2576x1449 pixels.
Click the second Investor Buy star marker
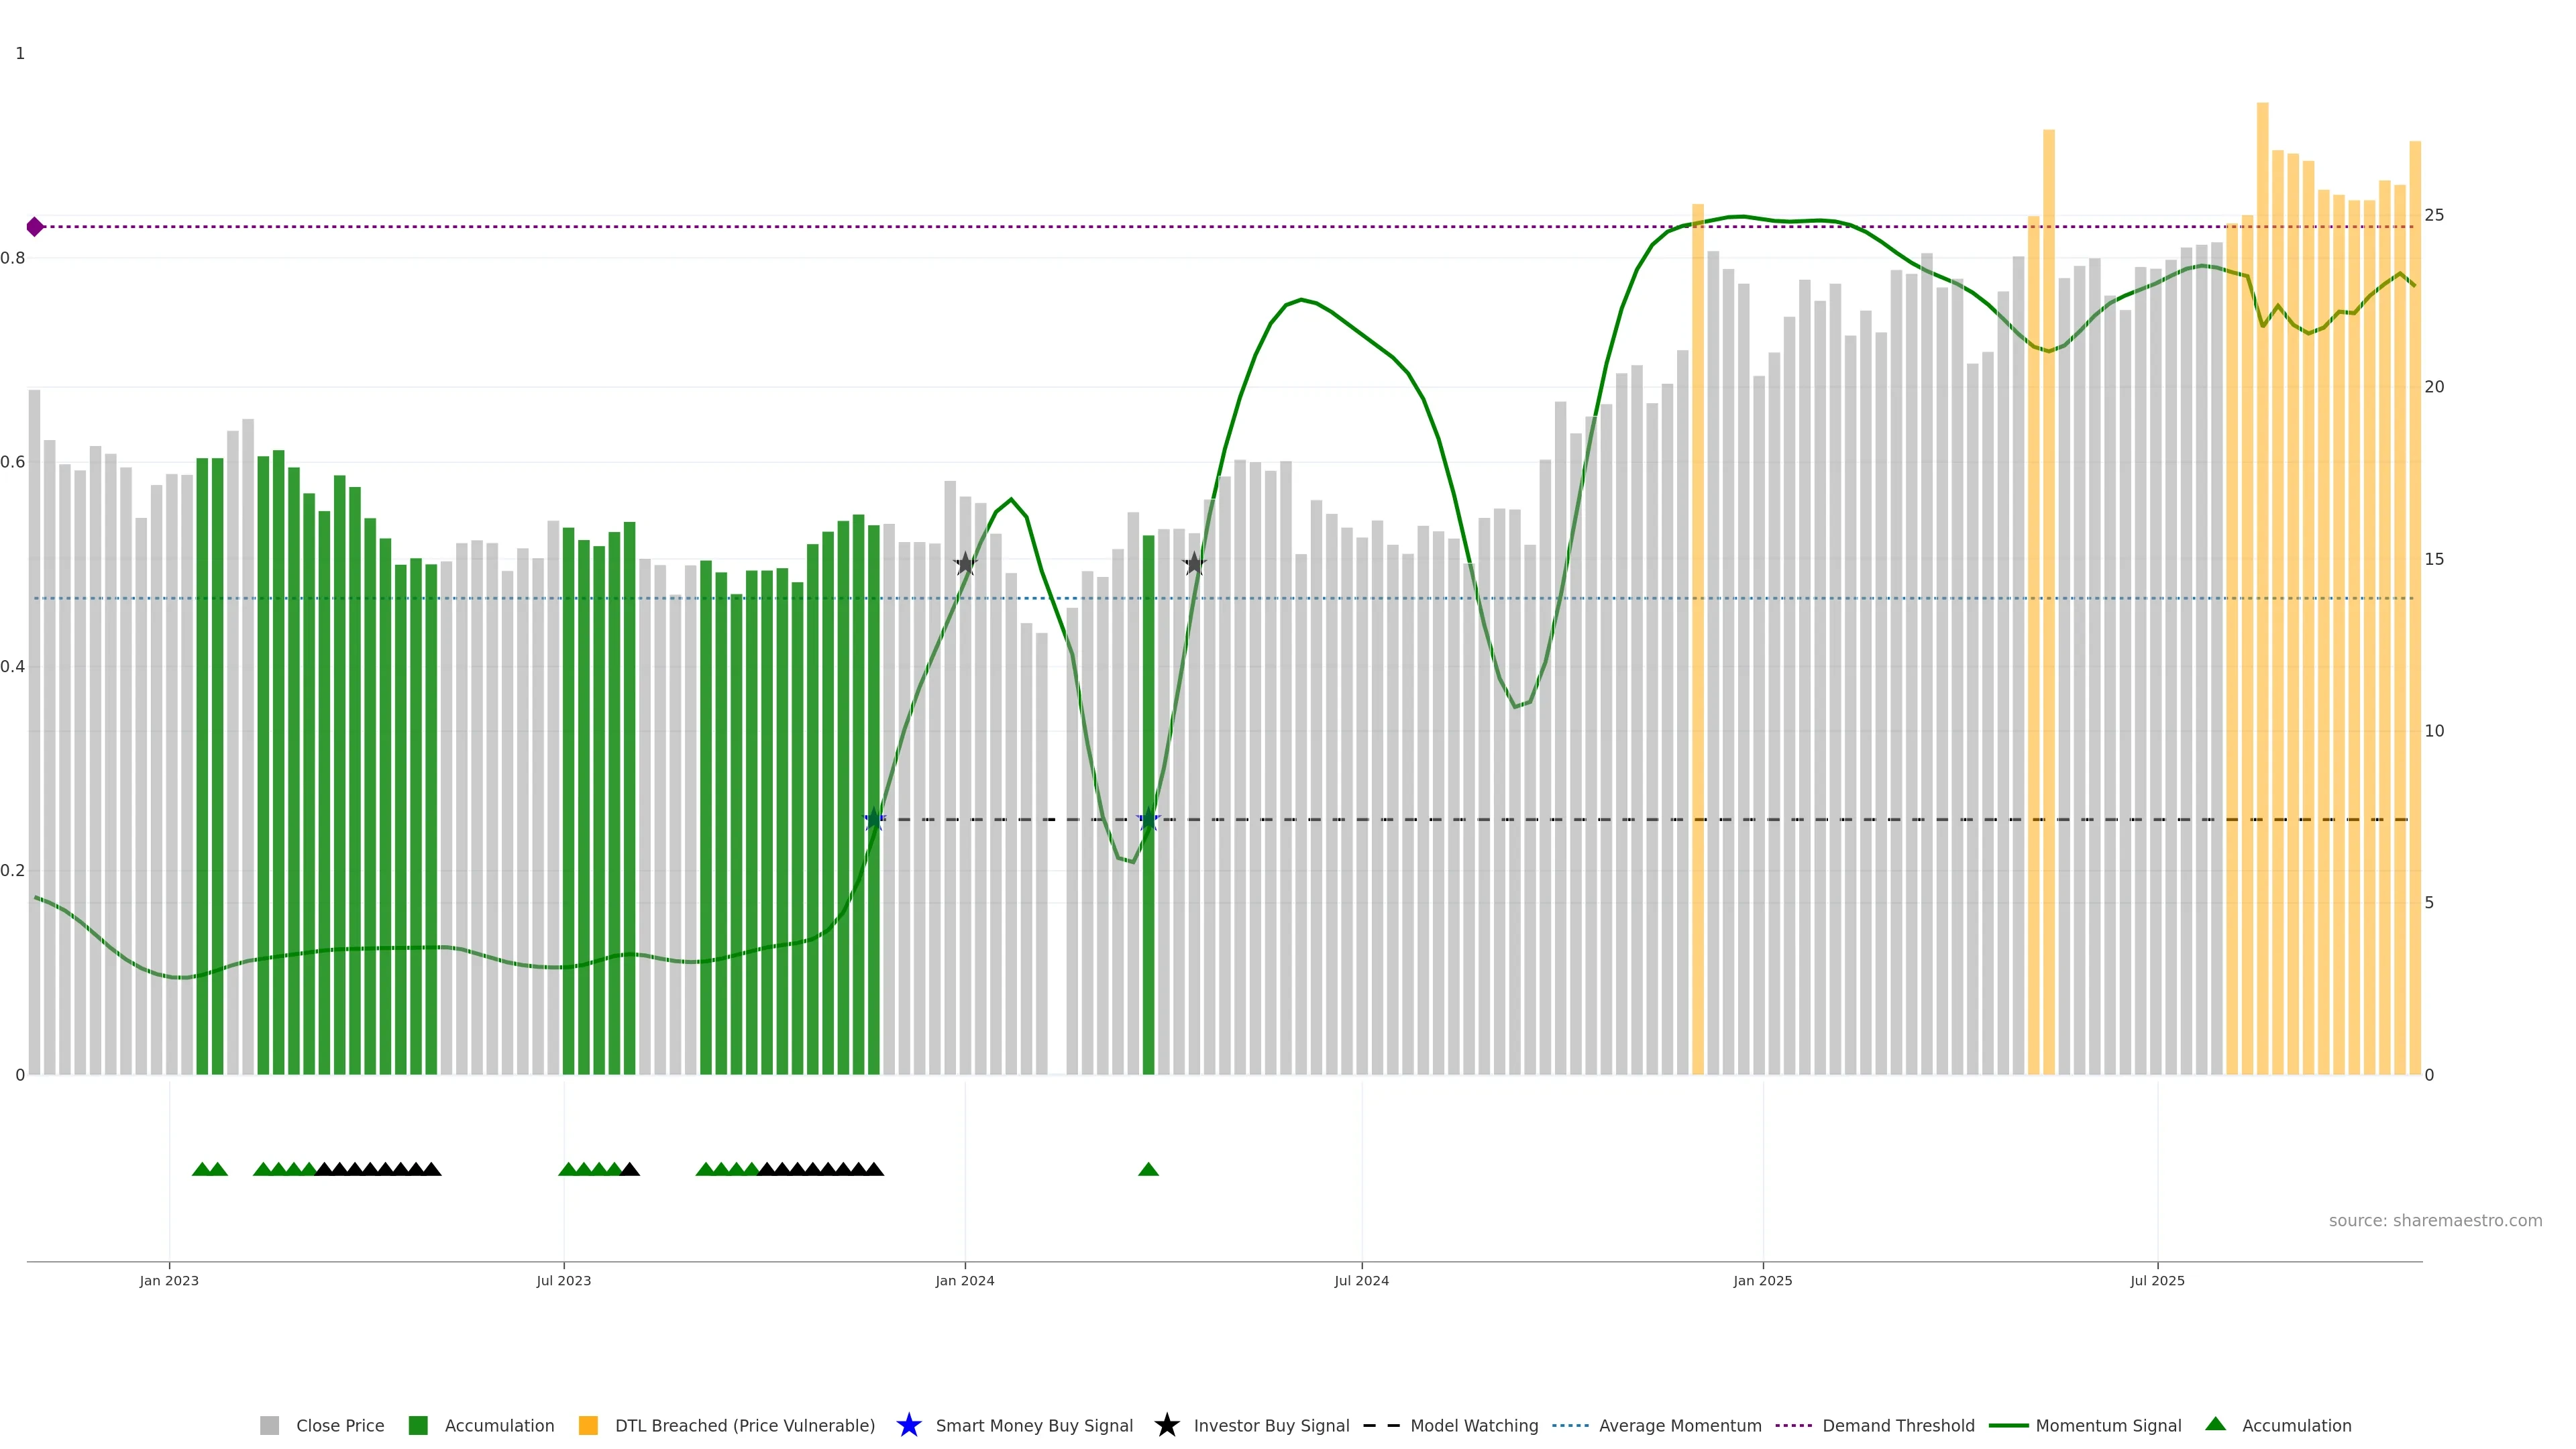click(x=1194, y=564)
